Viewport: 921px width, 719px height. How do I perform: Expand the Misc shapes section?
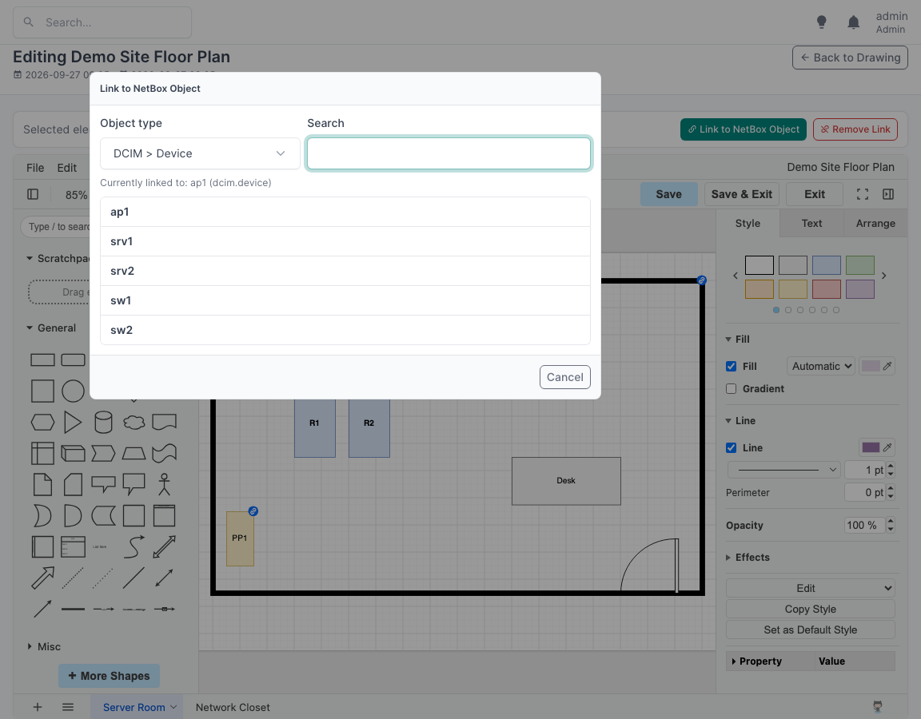(x=44, y=647)
